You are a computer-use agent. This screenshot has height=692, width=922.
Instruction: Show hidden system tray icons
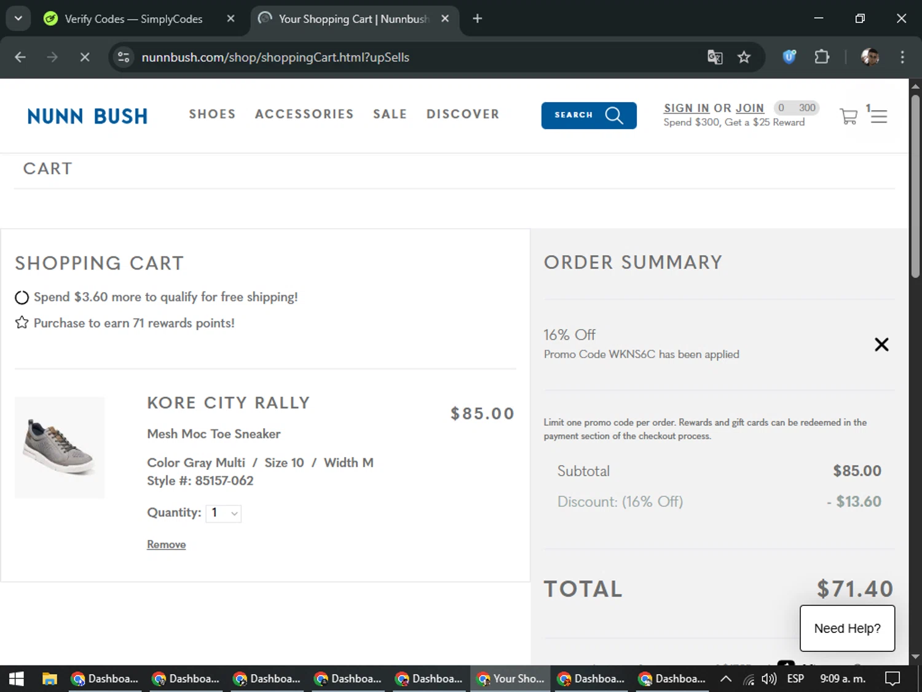coord(725,678)
